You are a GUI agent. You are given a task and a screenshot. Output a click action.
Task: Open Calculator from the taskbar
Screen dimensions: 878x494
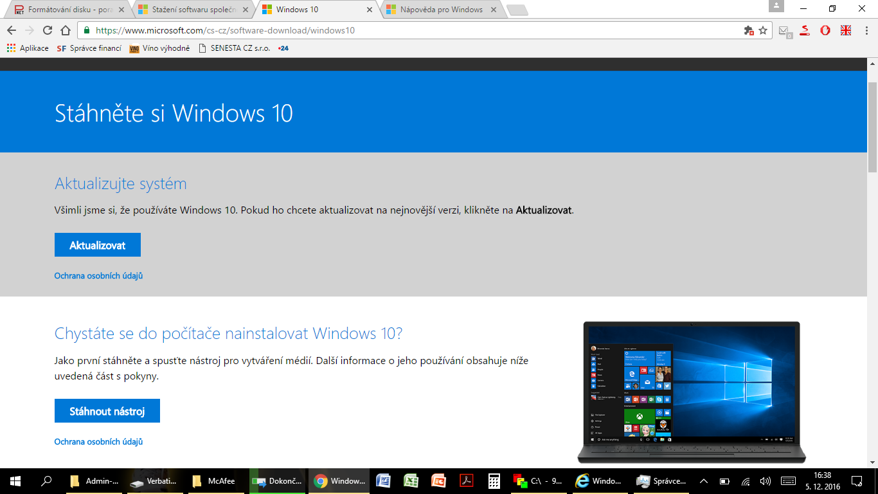(x=494, y=480)
